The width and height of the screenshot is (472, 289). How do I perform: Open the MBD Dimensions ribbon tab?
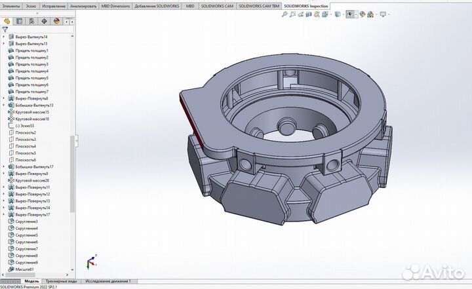(115, 5)
